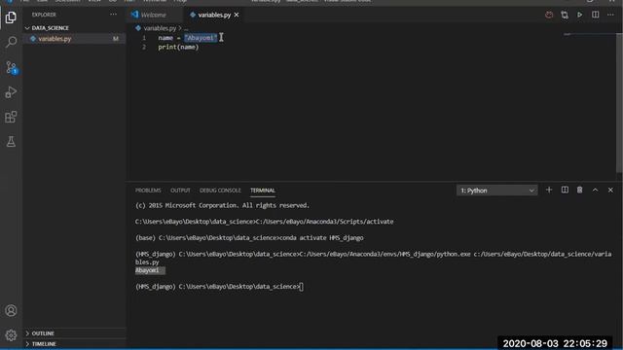The width and height of the screenshot is (623, 350).
Task: Click the name variable on line 1
Action: [x=165, y=38]
